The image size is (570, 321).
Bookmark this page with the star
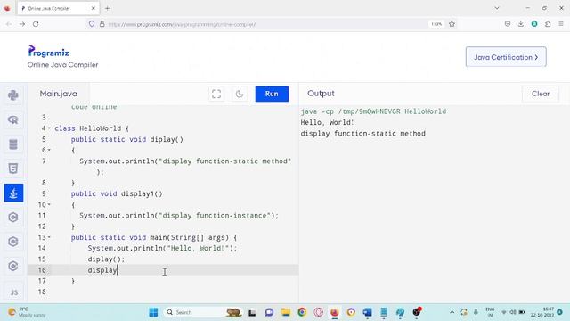click(x=452, y=24)
